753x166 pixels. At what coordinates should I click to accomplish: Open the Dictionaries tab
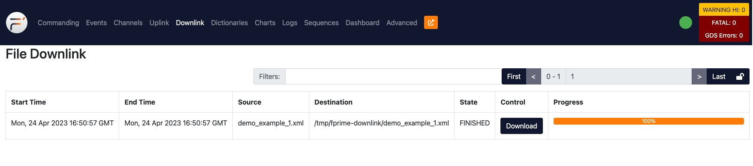(x=229, y=23)
